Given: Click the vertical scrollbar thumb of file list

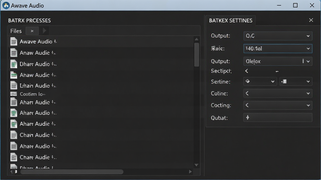Looking at the screenshot, I should coord(197,55).
